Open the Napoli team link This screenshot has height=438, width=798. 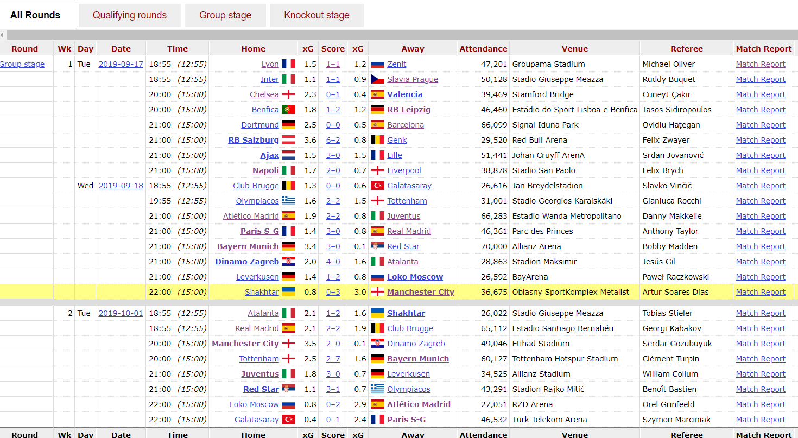tap(265, 170)
